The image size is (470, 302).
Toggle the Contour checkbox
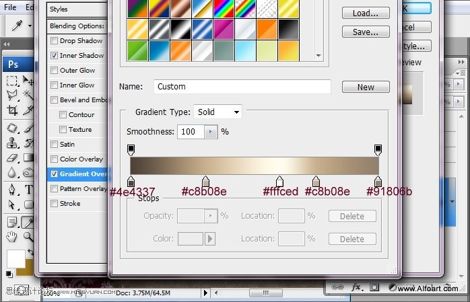click(63, 114)
